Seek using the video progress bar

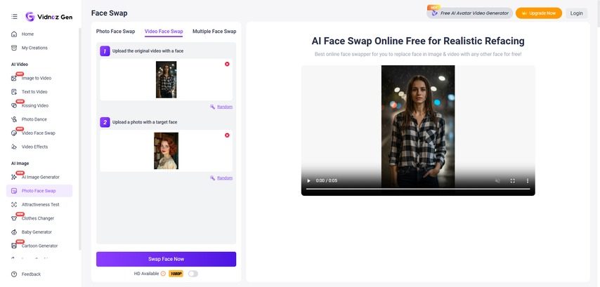[418, 189]
